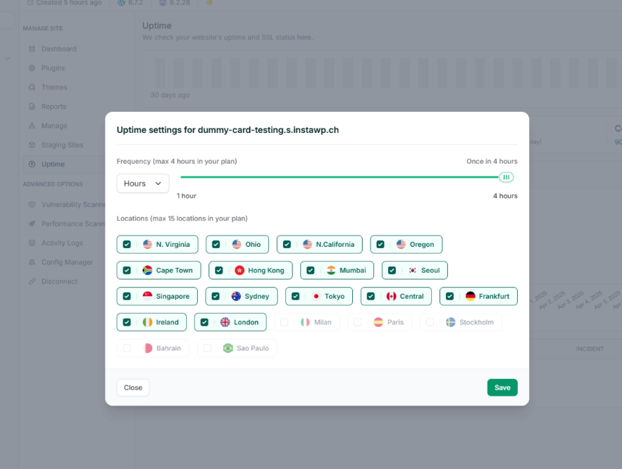Screen dimensions: 622x469
Task: Enable the Milan location checkbox
Action: (285, 322)
